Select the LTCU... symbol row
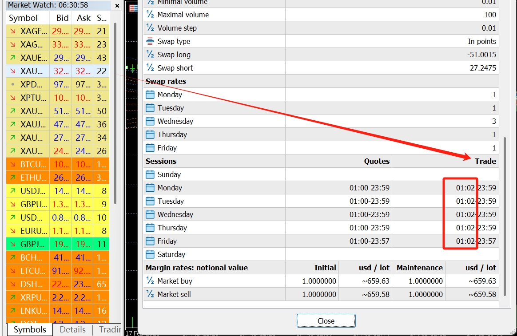The image size is (517, 336). [58, 271]
